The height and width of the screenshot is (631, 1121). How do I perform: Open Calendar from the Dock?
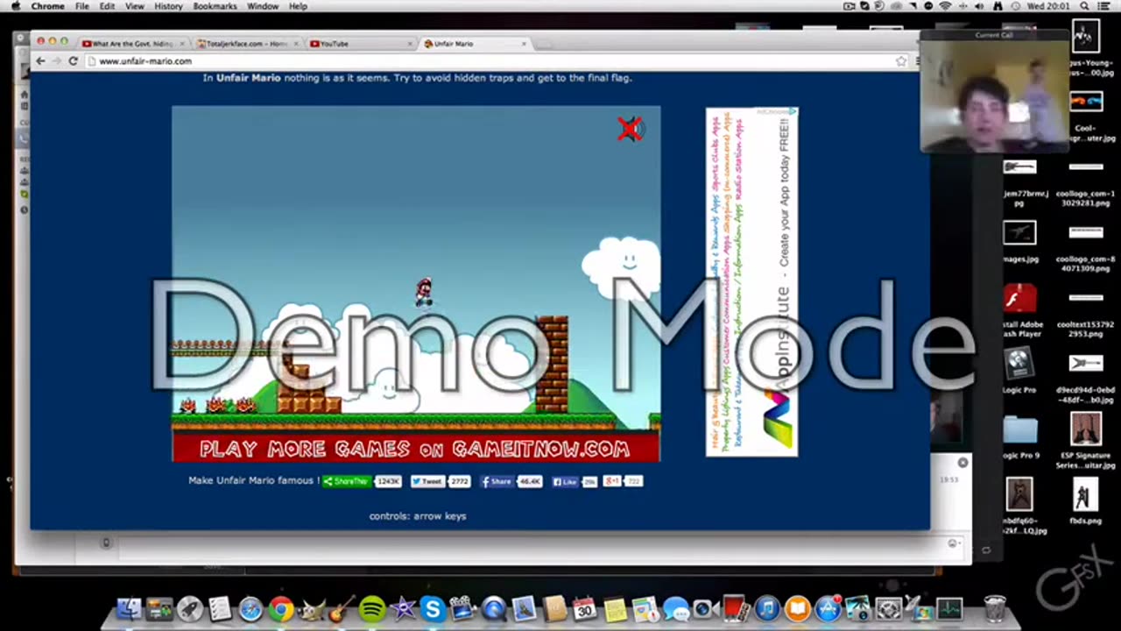584,608
